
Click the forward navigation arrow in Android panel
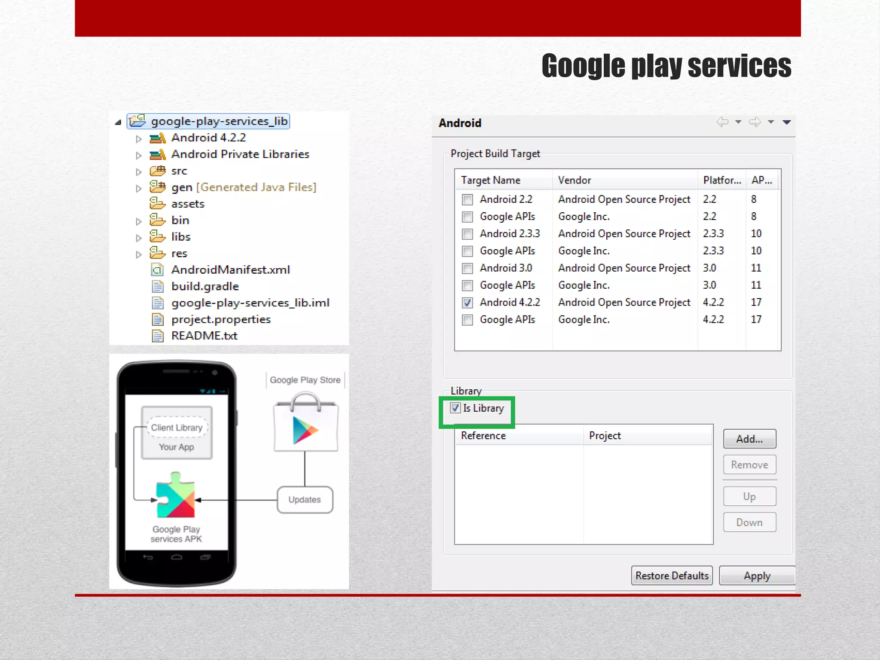pyautogui.click(x=755, y=122)
